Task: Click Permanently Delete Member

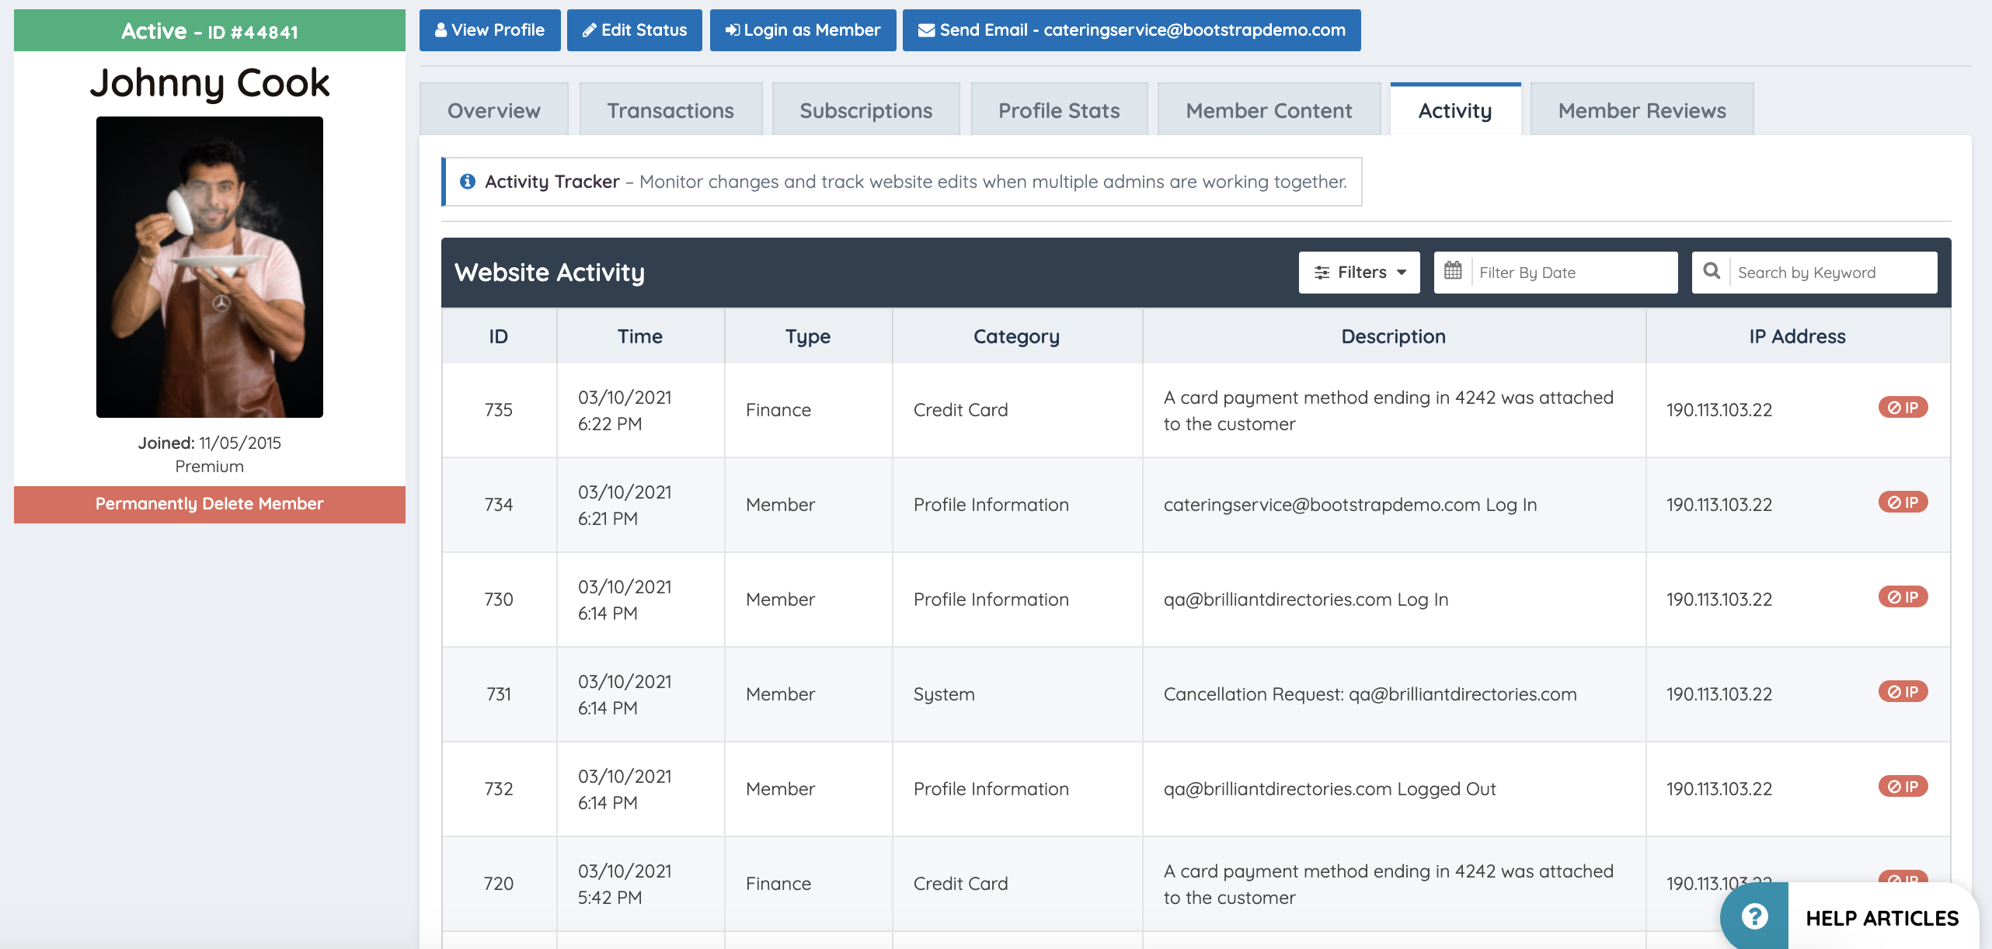Action: 209,504
